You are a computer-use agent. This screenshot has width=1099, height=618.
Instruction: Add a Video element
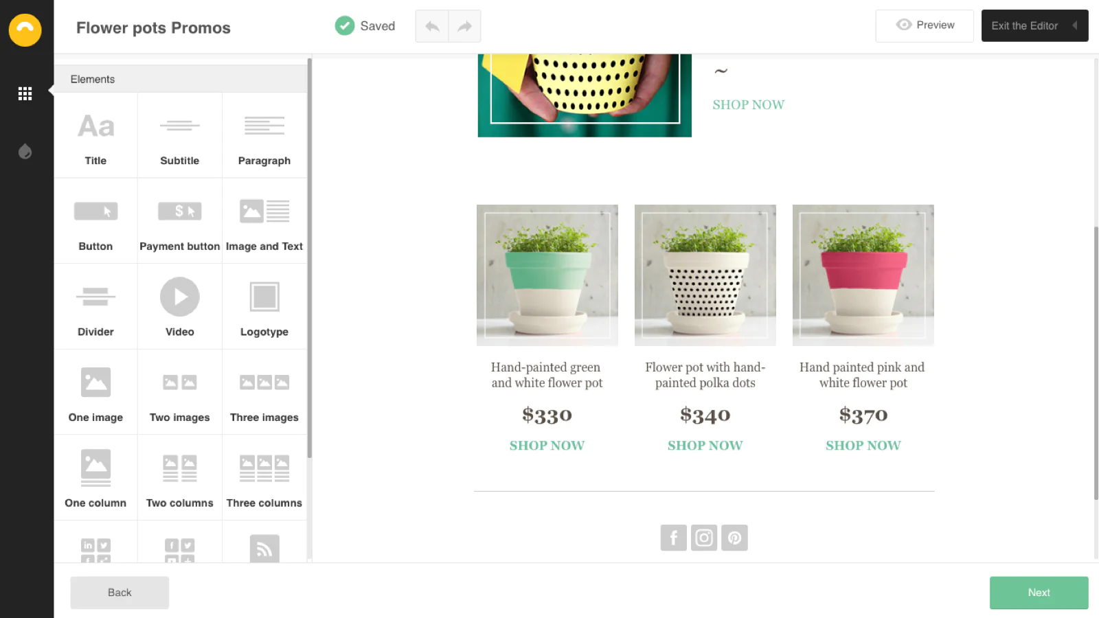pos(179,306)
